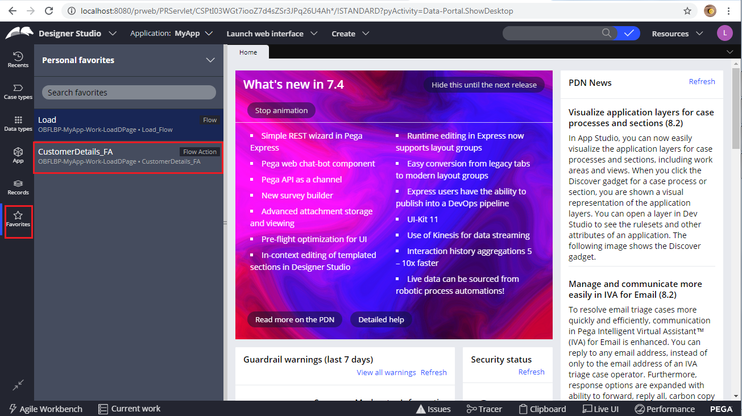
Task: Click the PEGA label in footer
Action: (x=721, y=409)
